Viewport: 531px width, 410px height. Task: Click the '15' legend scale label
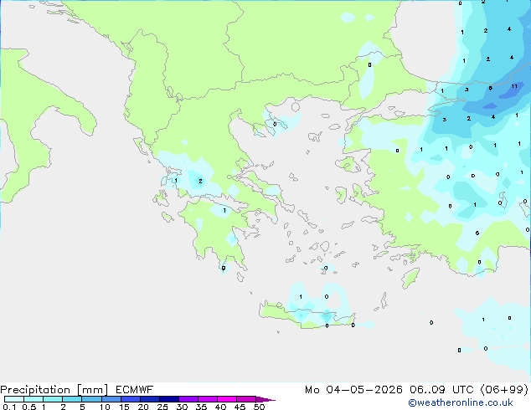coord(124,407)
